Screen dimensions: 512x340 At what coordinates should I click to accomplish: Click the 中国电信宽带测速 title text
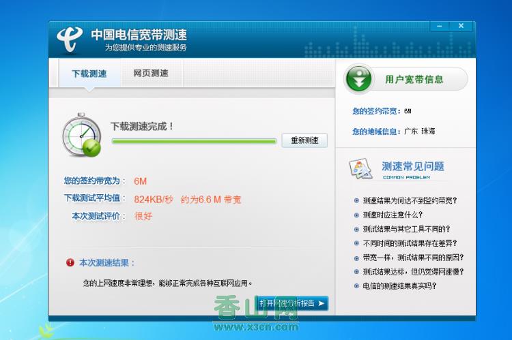click(139, 35)
